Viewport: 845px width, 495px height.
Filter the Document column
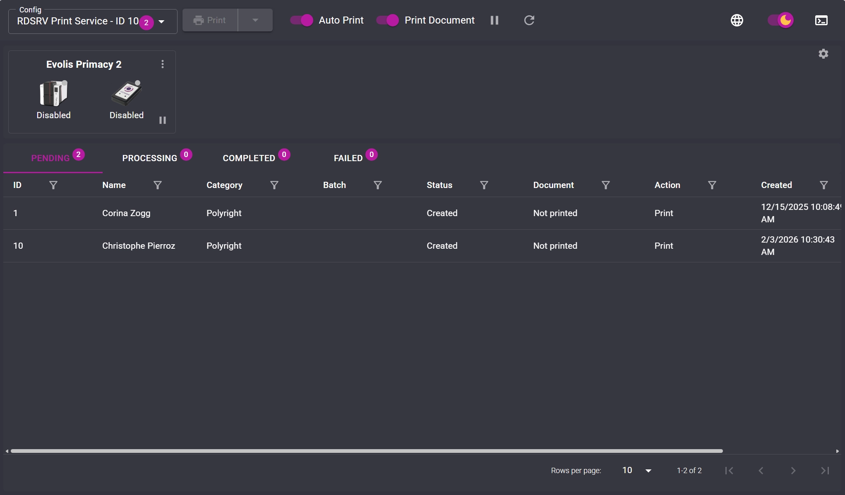[x=606, y=185]
